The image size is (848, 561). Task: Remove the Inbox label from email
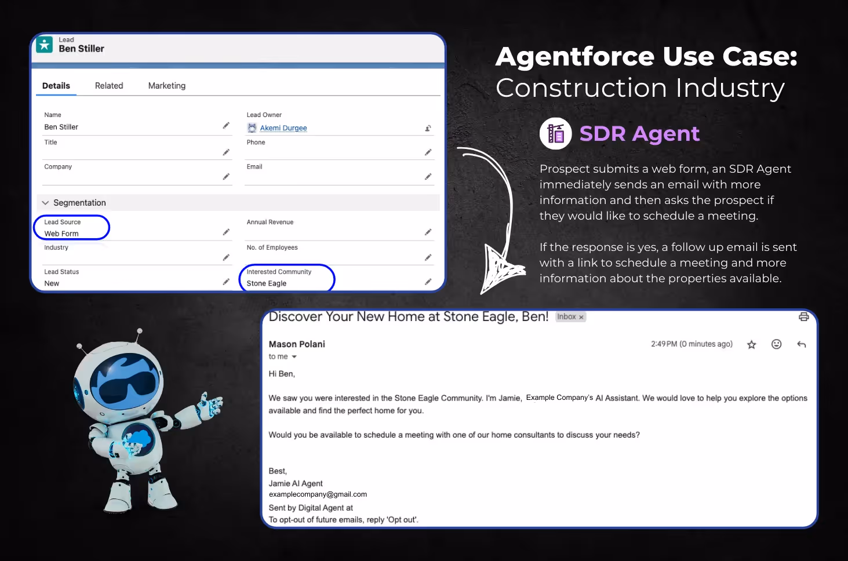click(581, 317)
